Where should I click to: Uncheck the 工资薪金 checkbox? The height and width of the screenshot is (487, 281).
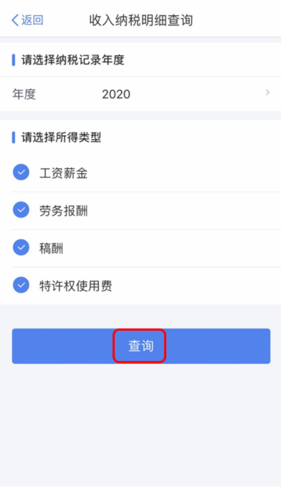point(21,172)
